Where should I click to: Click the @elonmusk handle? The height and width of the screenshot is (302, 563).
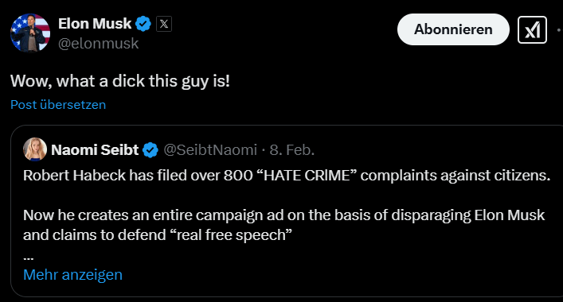[x=99, y=44]
